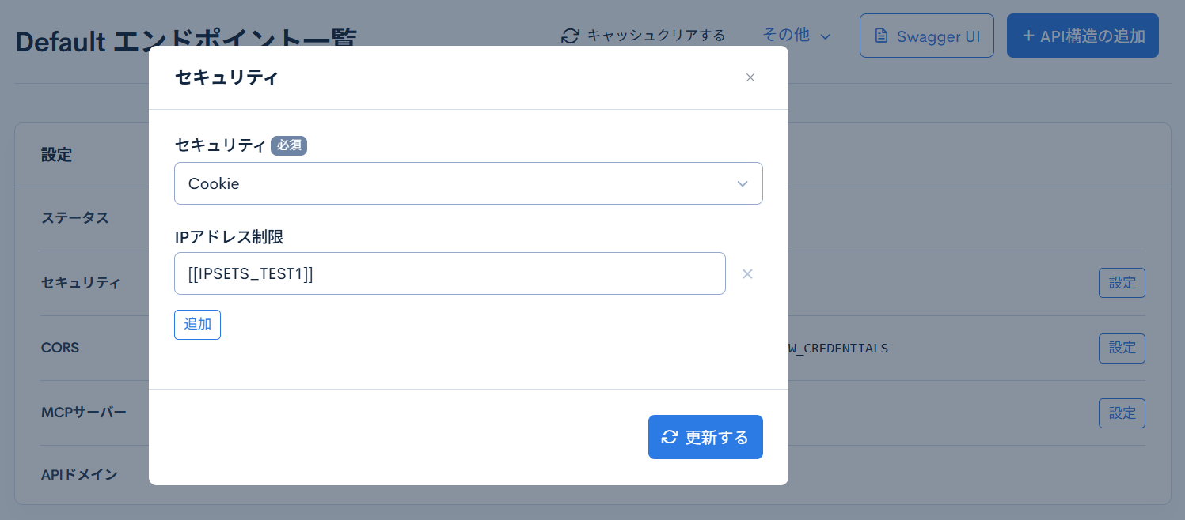Close the セキュリティ dialog with the X icon
The width and height of the screenshot is (1185, 520).
pos(750,77)
